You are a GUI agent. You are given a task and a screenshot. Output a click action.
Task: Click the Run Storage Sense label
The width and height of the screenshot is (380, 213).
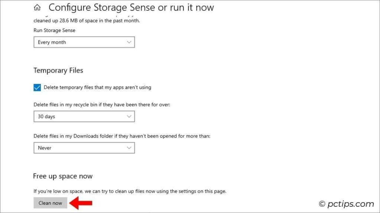pyautogui.click(x=54, y=30)
